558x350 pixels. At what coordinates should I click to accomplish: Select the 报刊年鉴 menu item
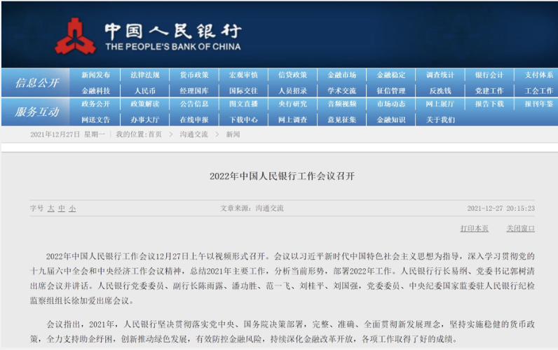click(x=539, y=104)
